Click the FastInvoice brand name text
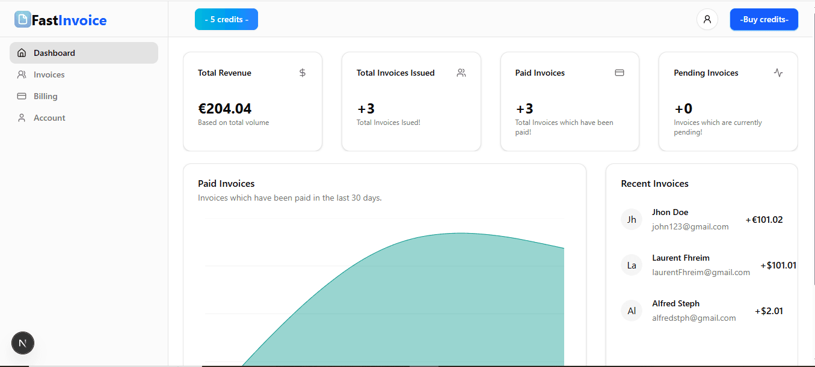Viewport: 815px width, 367px height. [69, 20]
